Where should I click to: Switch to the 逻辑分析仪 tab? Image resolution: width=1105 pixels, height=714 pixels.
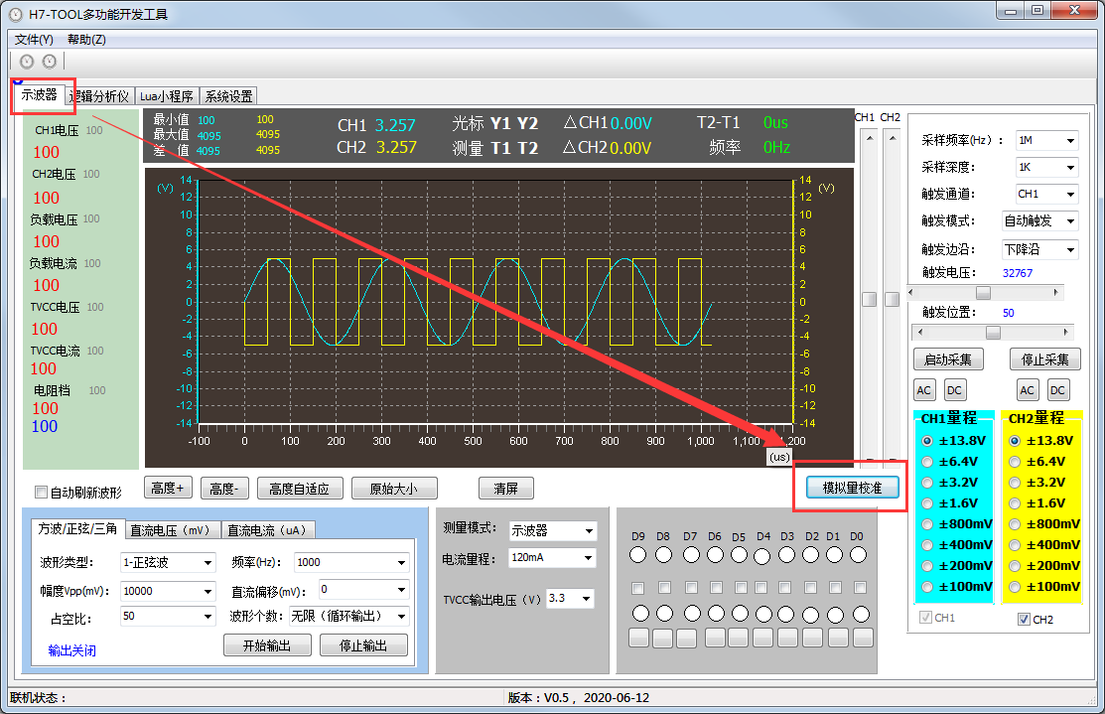pyautogui.click(x=98, y=96)
